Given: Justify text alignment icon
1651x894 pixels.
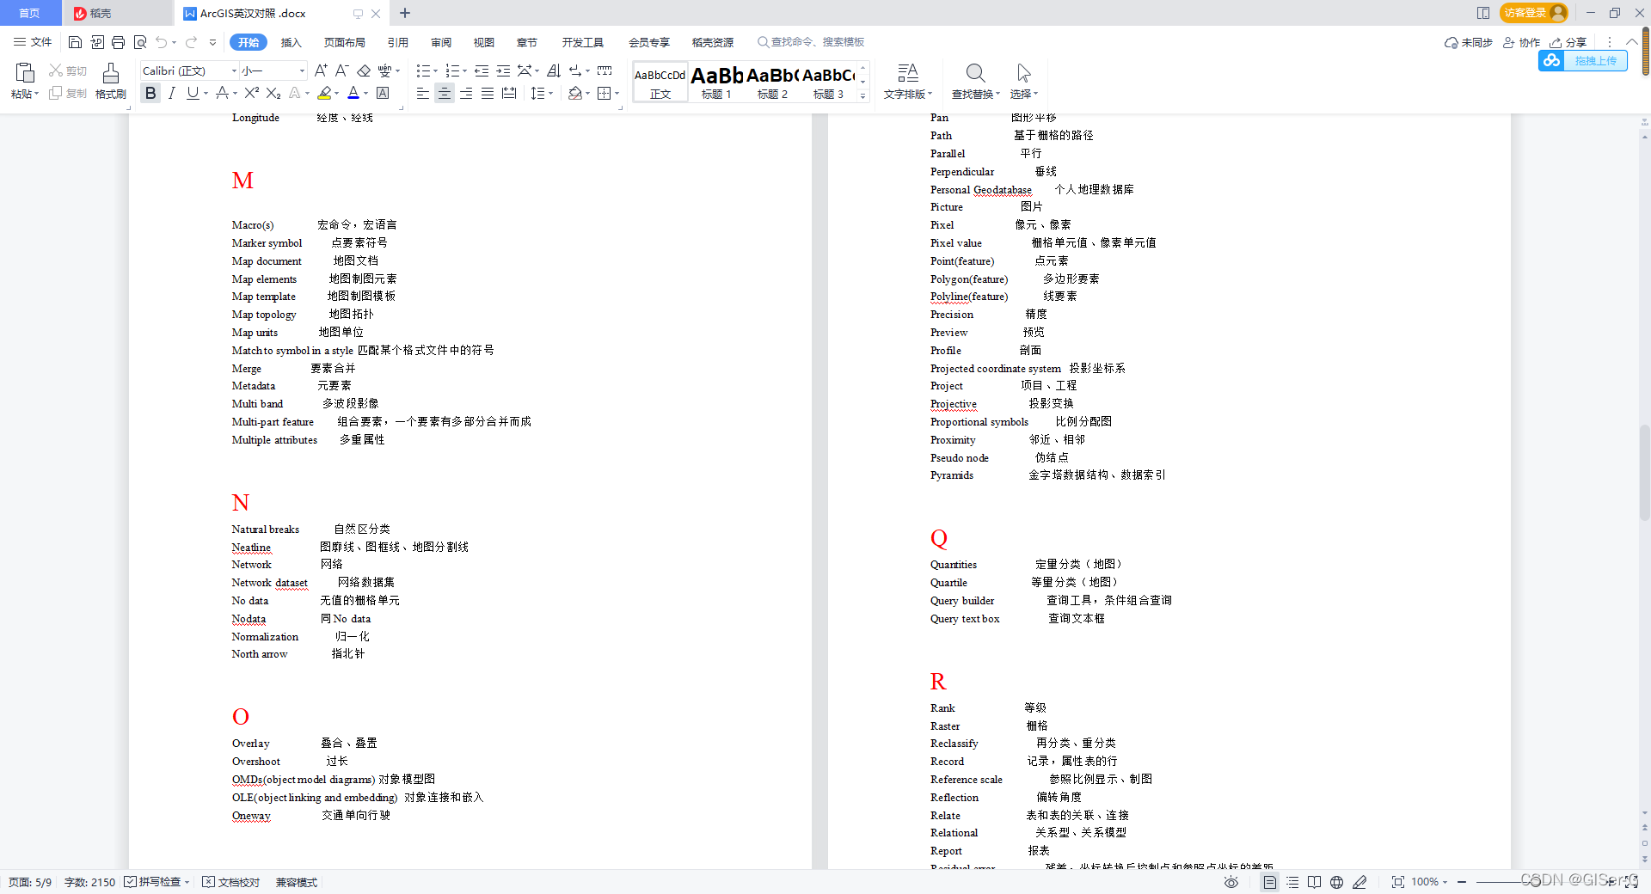Looking at the screenshot, I should point(487,93).
